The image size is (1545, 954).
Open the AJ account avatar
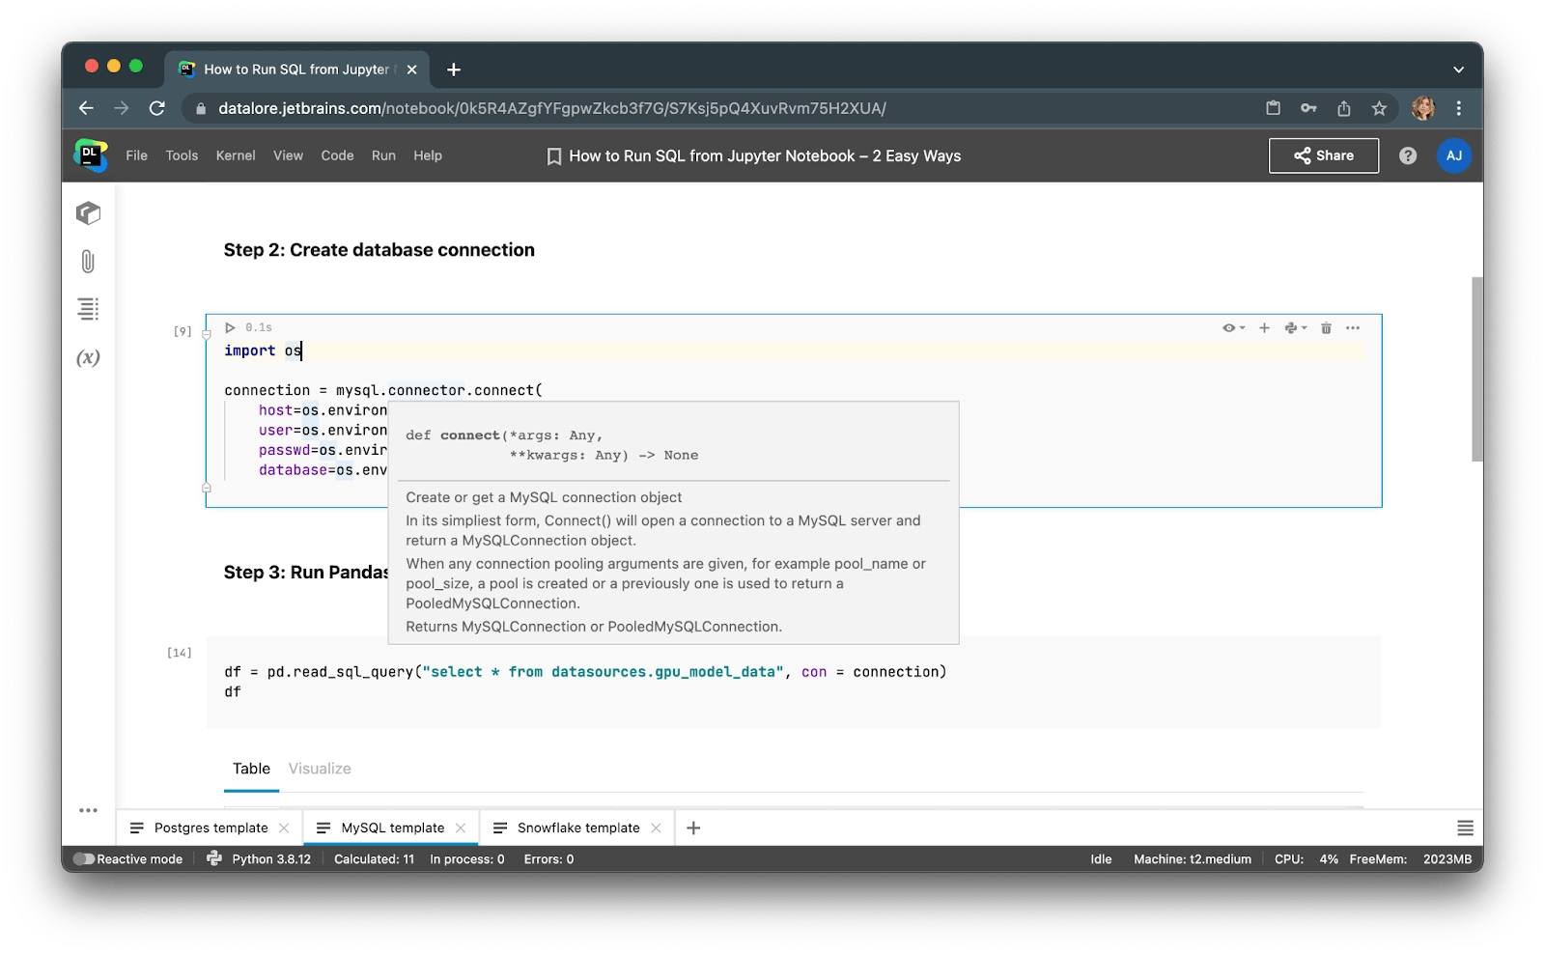[x=1454, y=155]
